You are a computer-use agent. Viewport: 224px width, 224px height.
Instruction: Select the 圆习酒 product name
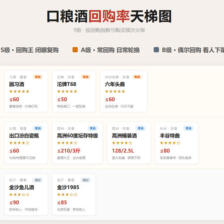click(17, 84)
